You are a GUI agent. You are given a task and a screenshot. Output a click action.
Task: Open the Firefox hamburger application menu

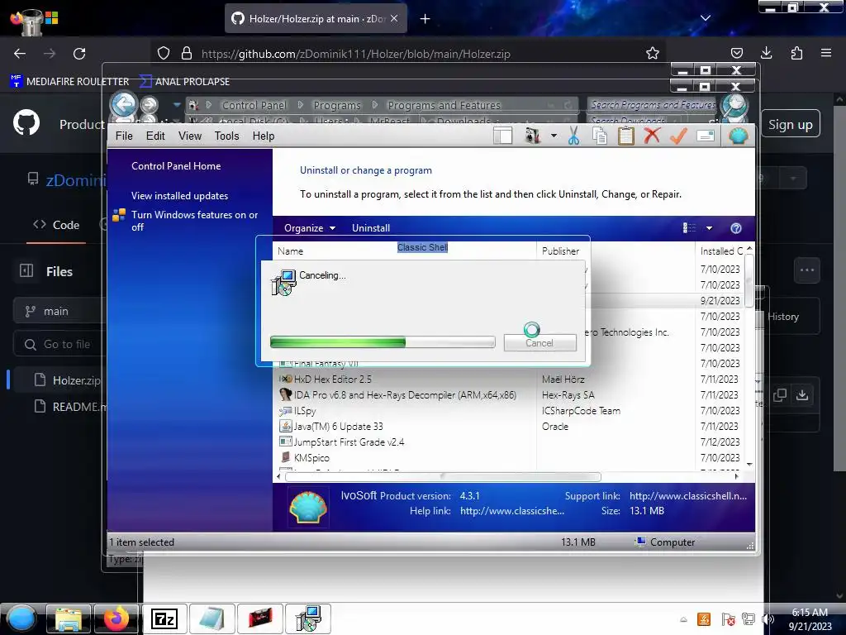point(826,53)
